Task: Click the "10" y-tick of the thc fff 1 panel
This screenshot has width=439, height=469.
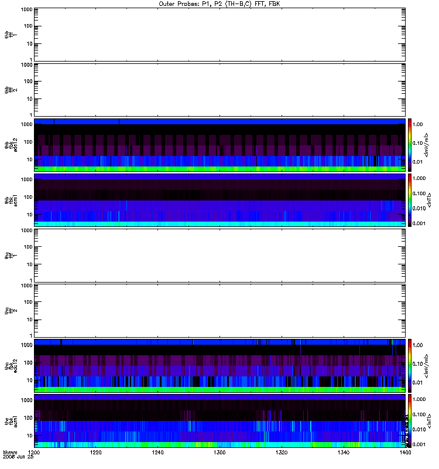Action: [30, 264]
